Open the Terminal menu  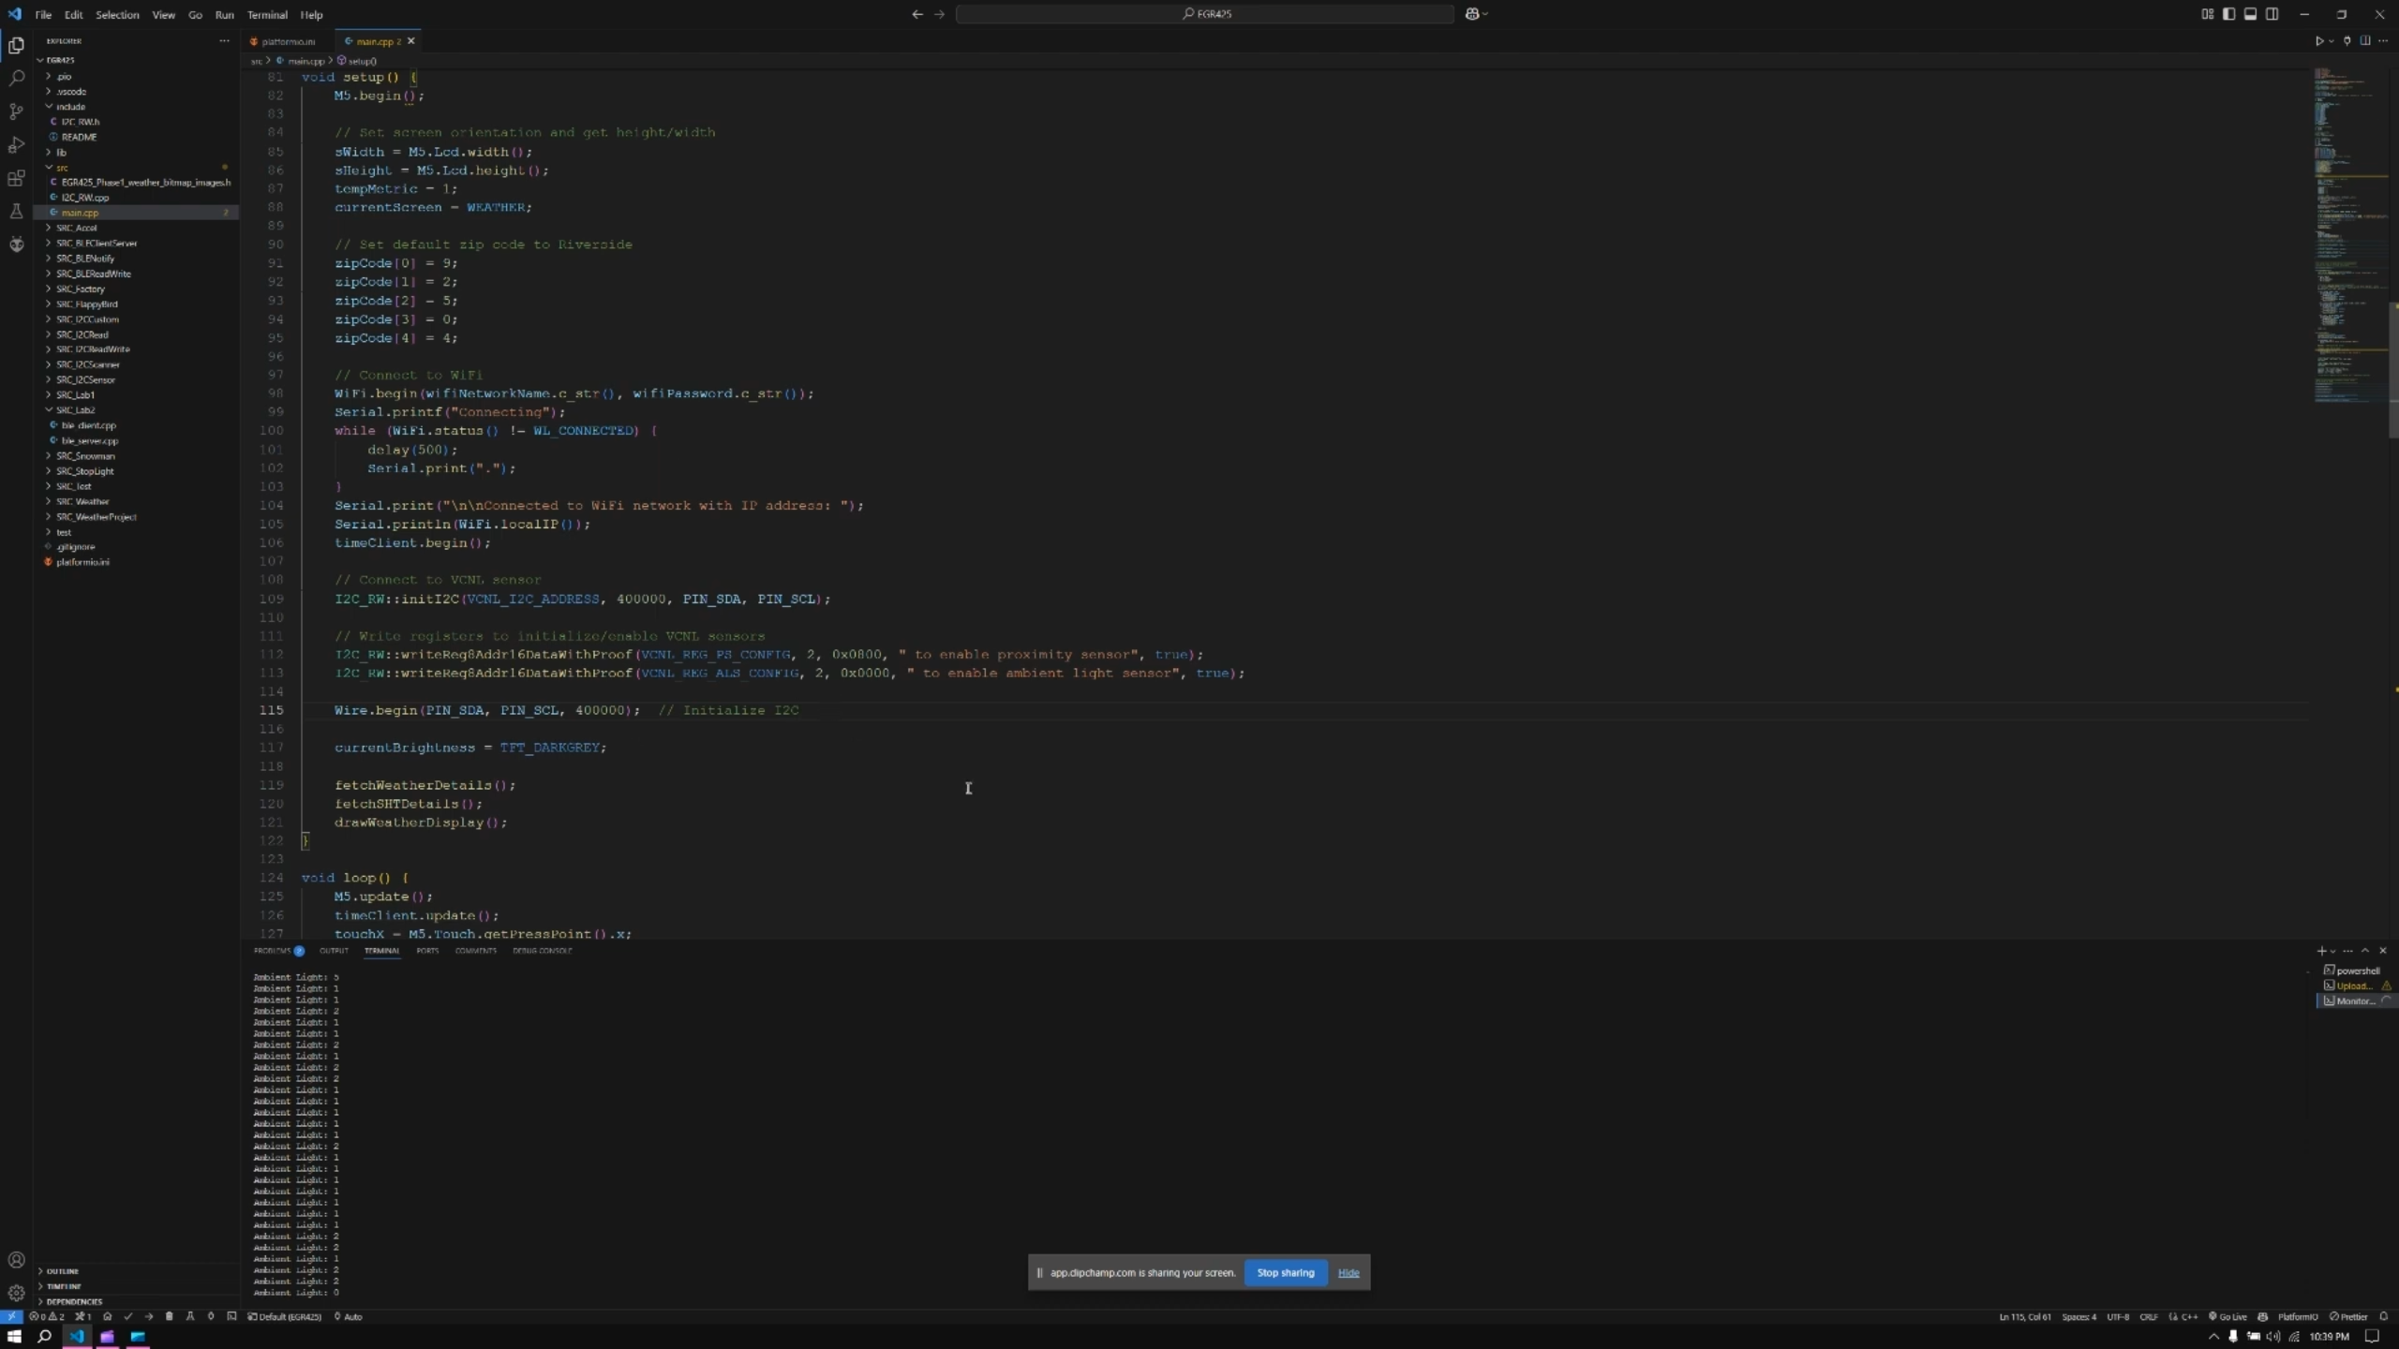[x=267, y=14]
